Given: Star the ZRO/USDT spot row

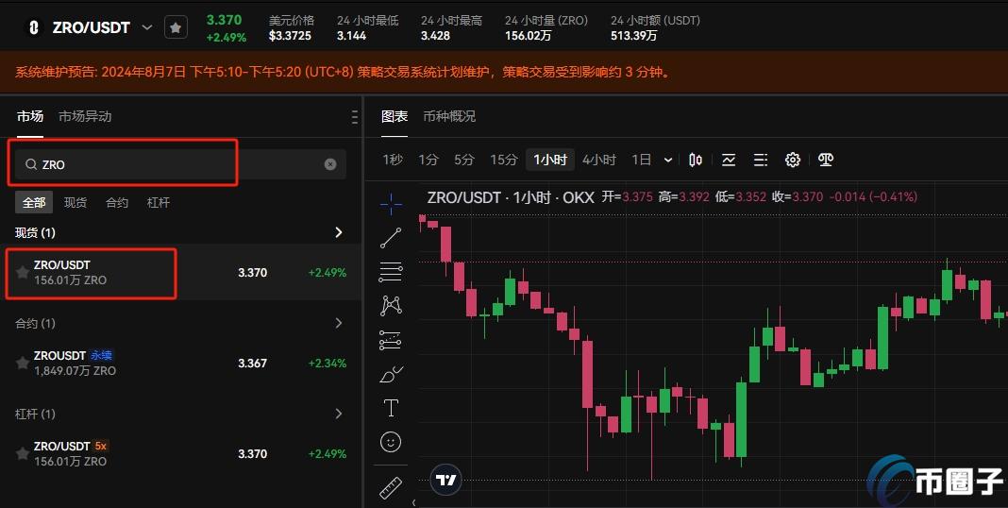Looking at the screenshot, I should (x=23, y=273).
